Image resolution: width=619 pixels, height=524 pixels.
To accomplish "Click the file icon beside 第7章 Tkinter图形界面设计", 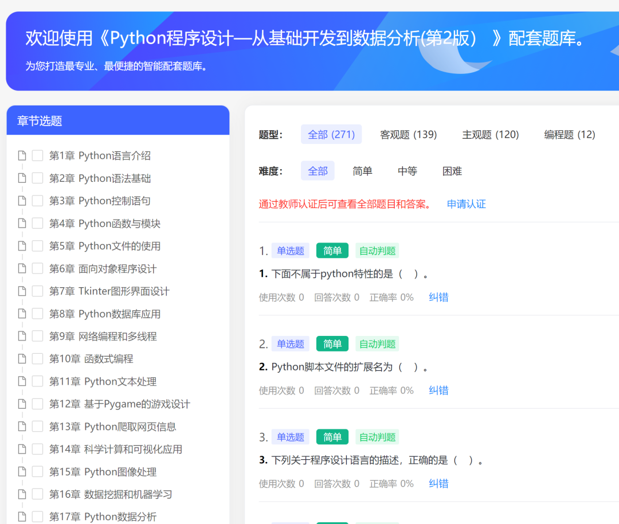I will tap(22, 291).
